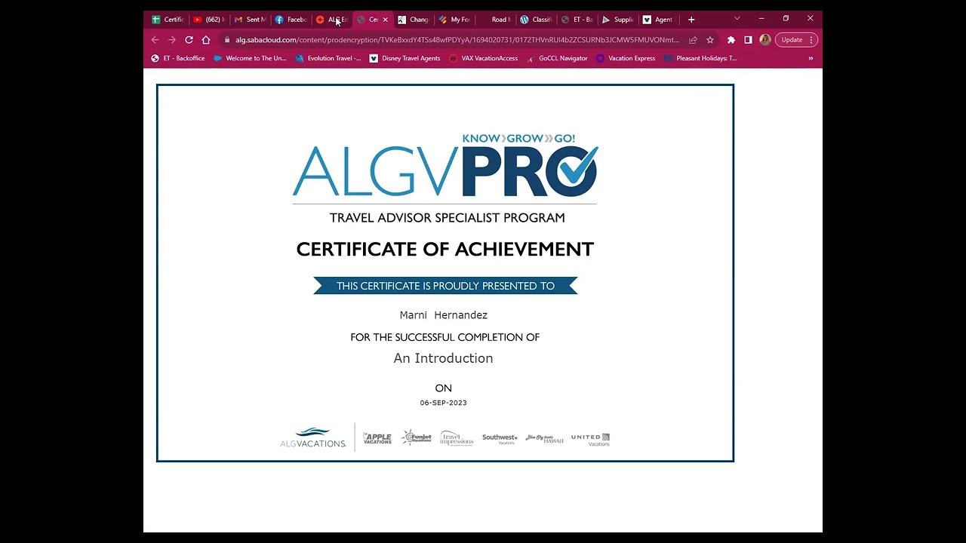Select the name Marni Hernandez
This screenshot has width=966, height=543.
coord(444,315)
